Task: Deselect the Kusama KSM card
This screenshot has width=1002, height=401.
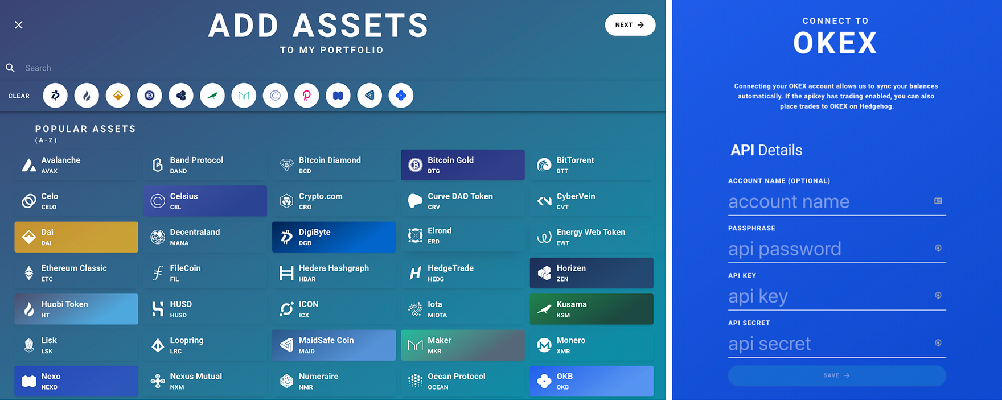Action: (592, 309)
